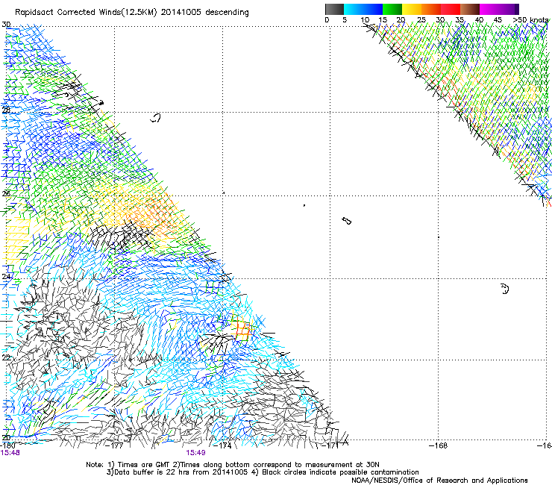Click the latitude label '30'
The height and width of the screenshot is (485, 552).
coord(6,25)
